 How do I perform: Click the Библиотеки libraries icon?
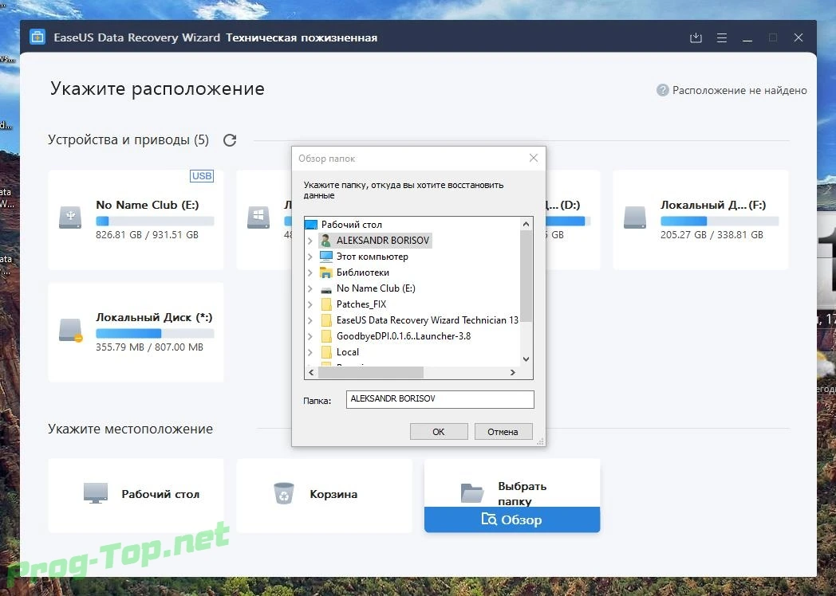pos(325,273)
